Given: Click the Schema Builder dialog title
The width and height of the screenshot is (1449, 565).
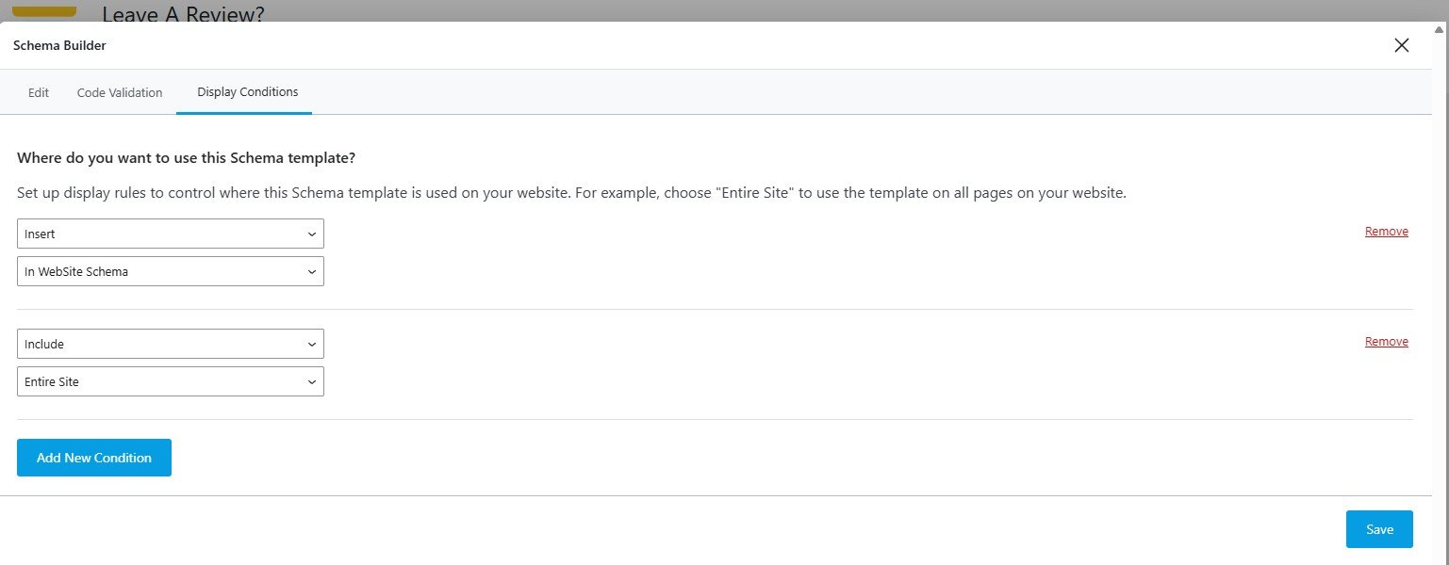Looking at the screenshot, I should 59,45.
